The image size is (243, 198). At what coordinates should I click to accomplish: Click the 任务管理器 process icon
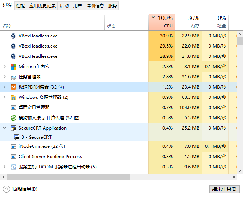pos(14,77)
